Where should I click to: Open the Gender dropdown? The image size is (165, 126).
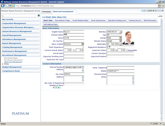coord(121,38)
